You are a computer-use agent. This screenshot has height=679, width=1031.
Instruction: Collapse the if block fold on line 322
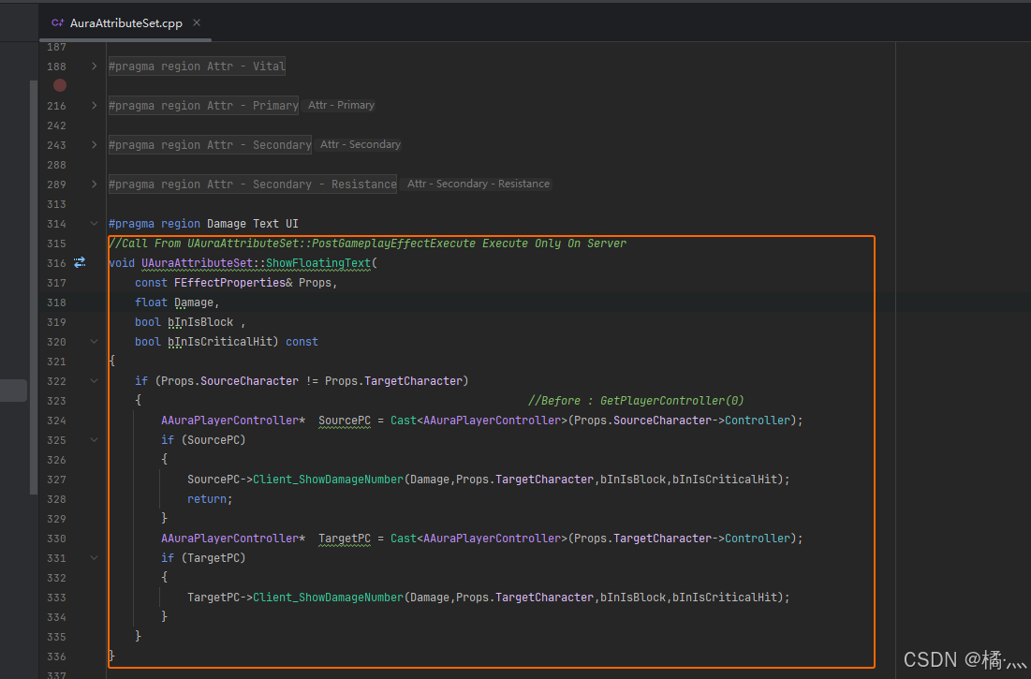click(x=94, y=381)
